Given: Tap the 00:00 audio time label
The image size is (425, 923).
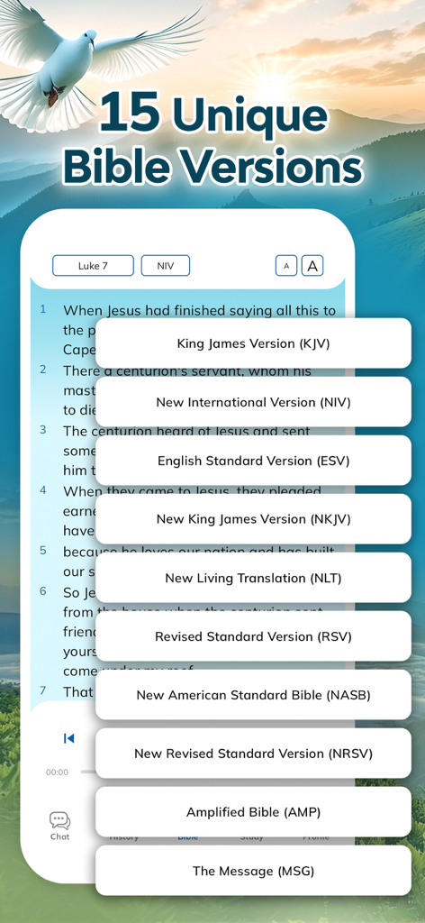Looking at the screenshot, I should point(57,772).
